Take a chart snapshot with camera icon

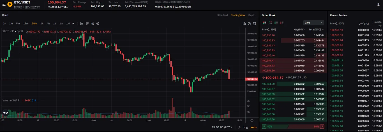point(244,24)
